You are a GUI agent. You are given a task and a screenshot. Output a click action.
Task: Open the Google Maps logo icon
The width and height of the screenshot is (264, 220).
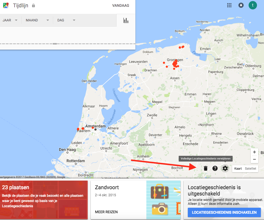[x=6, y=5]
